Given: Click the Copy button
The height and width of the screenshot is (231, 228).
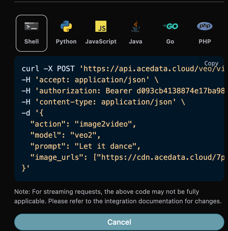Looking at the screenshot, I should click(211, 63).
